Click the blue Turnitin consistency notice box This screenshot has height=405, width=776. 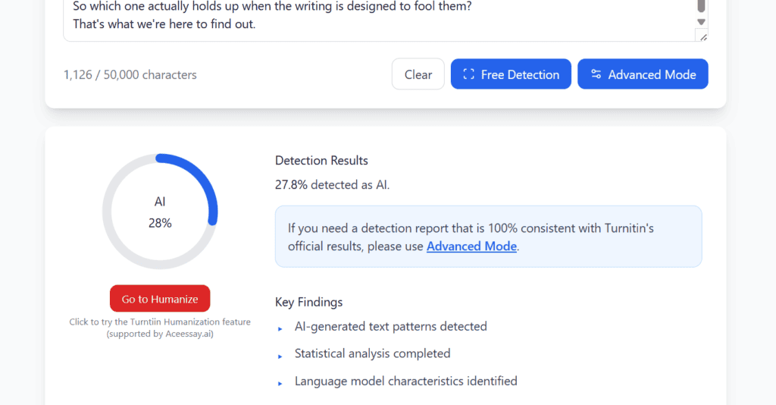tap(488, 236)
